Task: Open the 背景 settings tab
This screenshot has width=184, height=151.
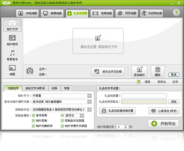Action: click(x=67, y=88)
